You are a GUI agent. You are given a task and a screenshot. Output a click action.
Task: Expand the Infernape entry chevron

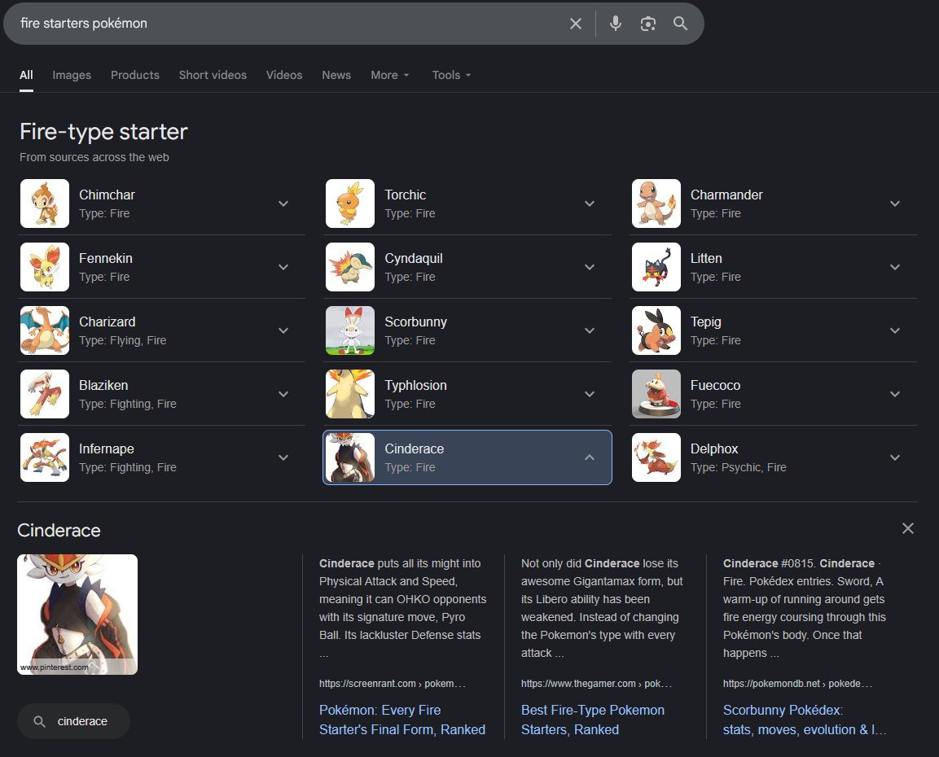(283, 457)
